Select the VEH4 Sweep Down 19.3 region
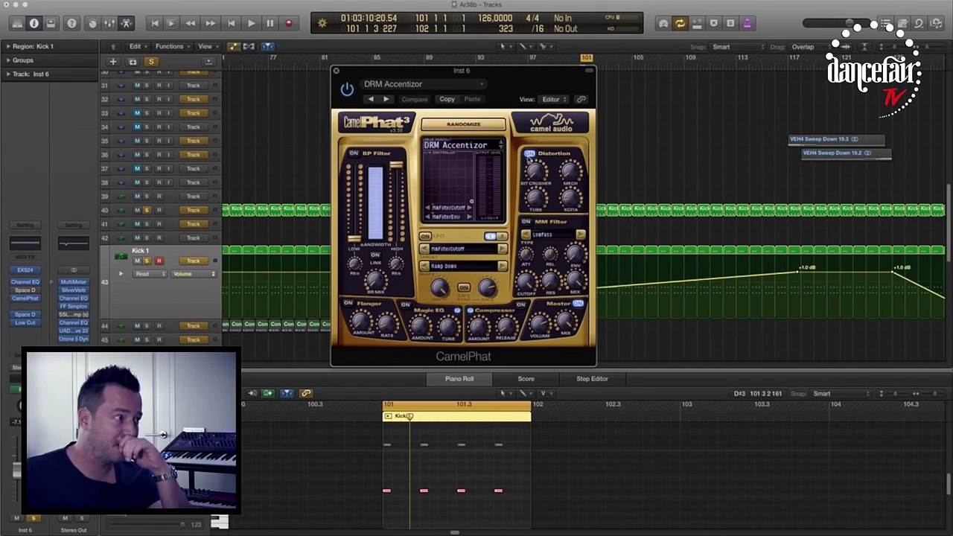 (x=837, y=139)
